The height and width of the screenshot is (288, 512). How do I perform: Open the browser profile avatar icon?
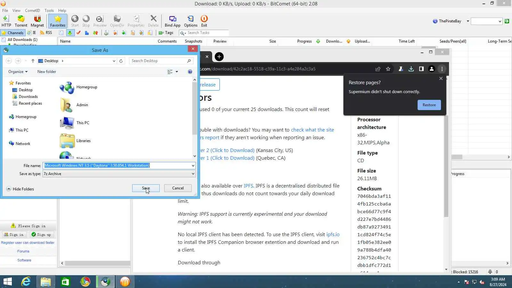pos(432,69)
